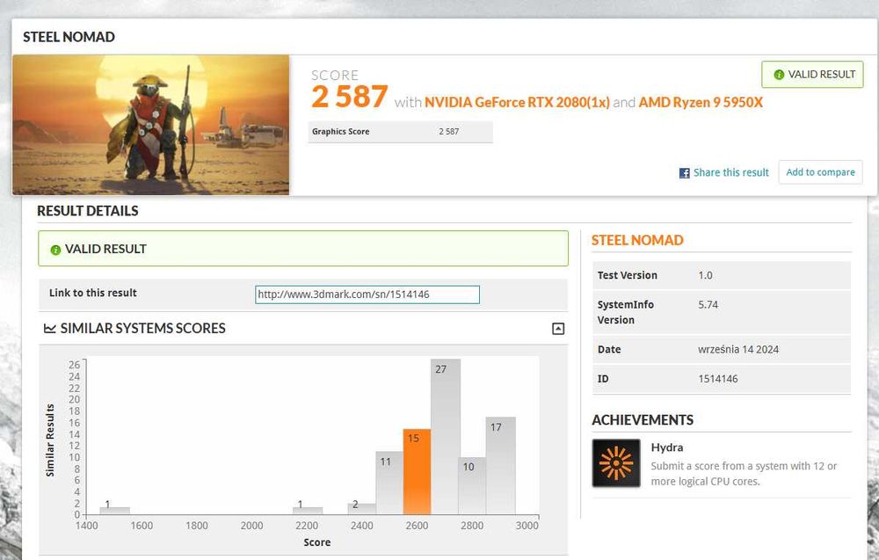Click the date września 14 2024
This screenshot has height=560, width=879.
pyautogui.click(x=738, y=349)
